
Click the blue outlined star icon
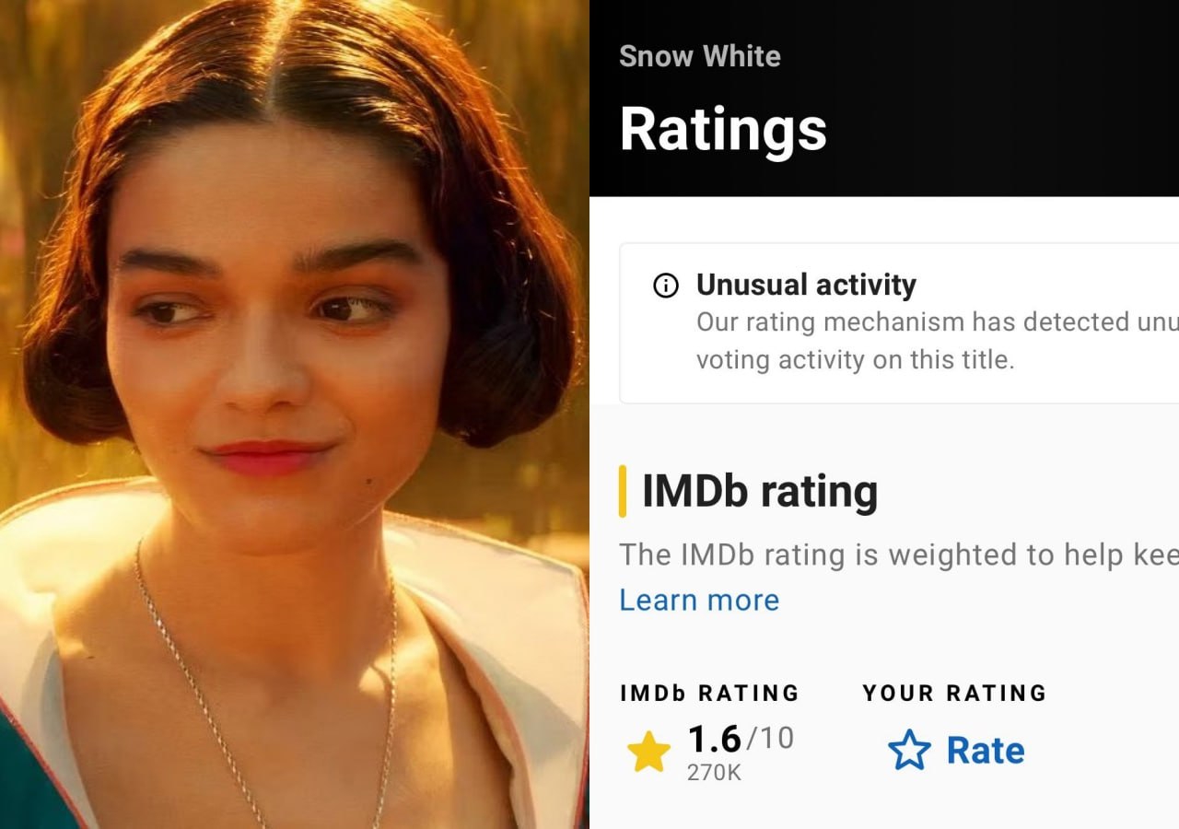[x=909, y=751]
